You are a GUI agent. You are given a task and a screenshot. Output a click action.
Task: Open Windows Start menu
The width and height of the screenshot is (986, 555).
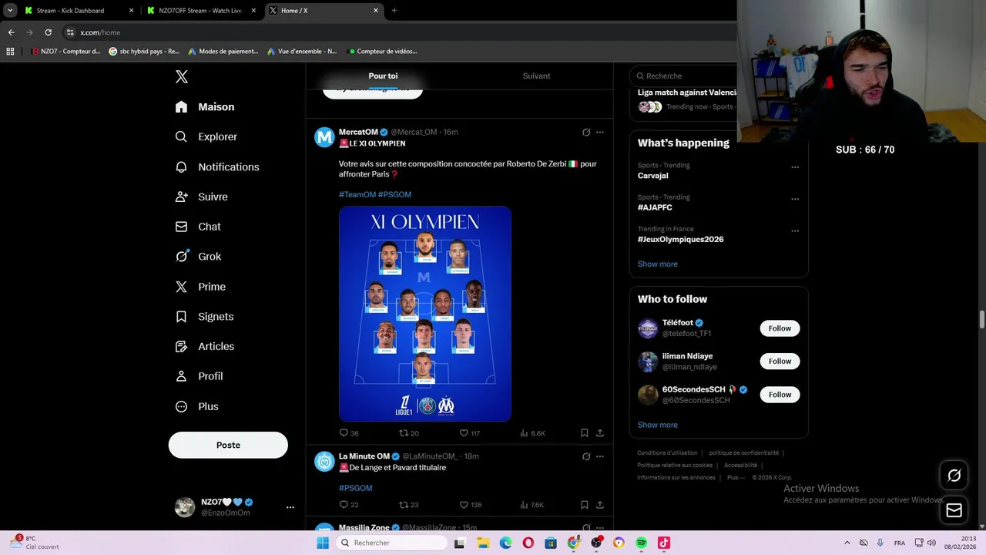click(x=323, y=543)
